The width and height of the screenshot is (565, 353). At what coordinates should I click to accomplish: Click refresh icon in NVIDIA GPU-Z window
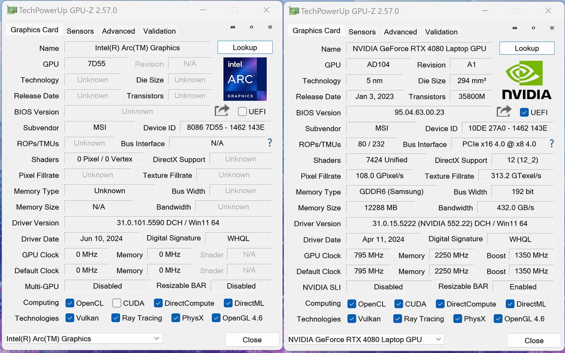tap(533, 28)
